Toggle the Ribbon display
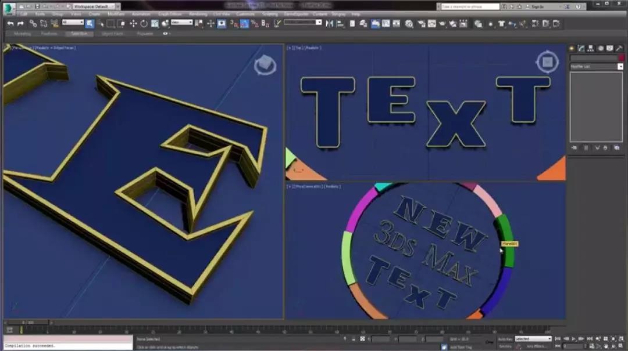 (375, 24)
